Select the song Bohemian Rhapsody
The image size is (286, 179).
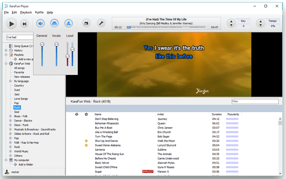tap(107, 123)
